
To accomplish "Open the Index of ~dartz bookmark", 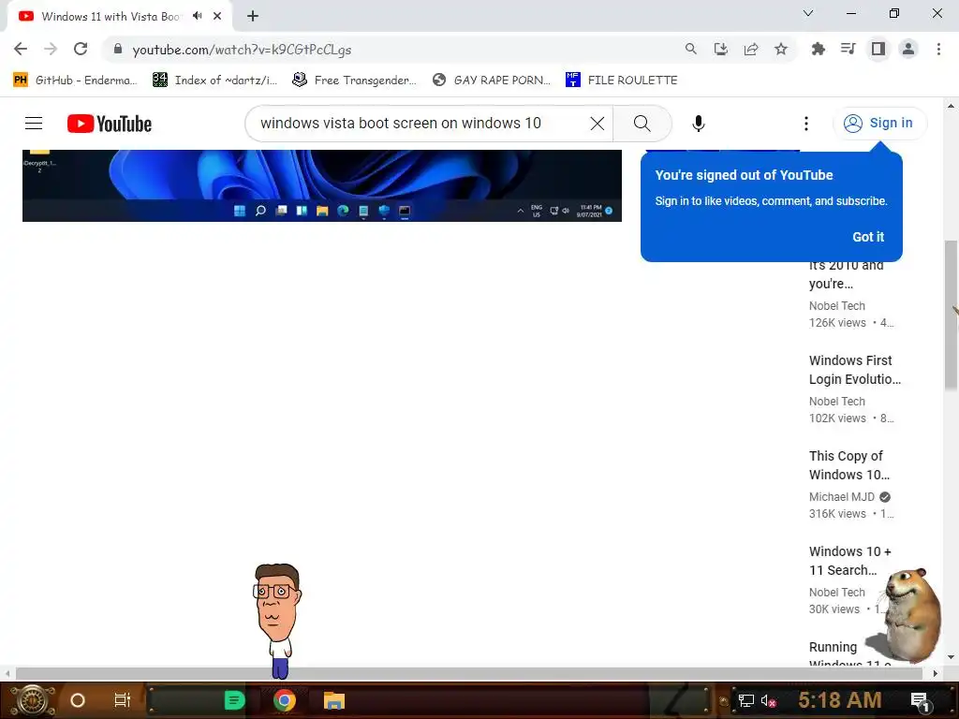I will click(214, 81).
